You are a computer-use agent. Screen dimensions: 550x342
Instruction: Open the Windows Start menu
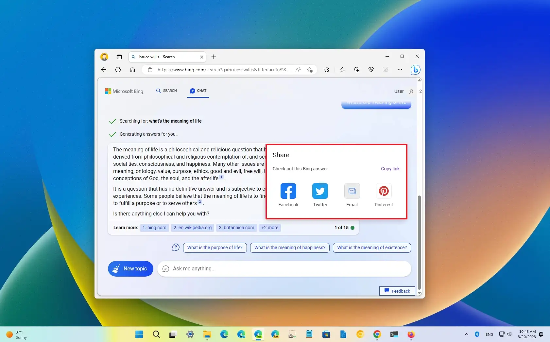pos(139,334)
